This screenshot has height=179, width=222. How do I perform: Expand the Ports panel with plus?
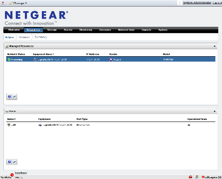coord(215,111)
